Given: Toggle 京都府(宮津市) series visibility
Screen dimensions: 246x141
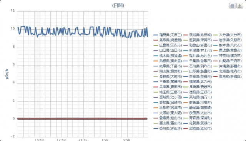Looking at the screenshot, I should pos(168,107).
